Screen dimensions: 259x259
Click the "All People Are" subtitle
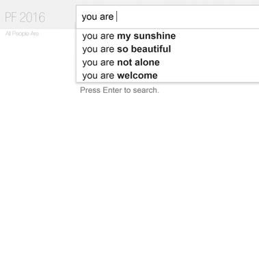[22, 33]
